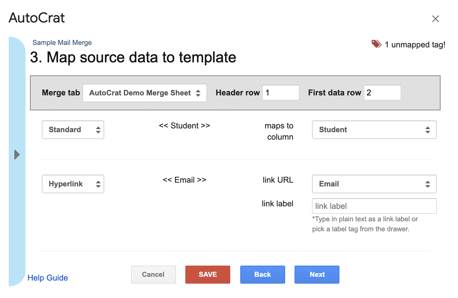The width and height of the screenshot is (458, 298).
Task: Click the First data row input field
Action: [x=382, y=93]
